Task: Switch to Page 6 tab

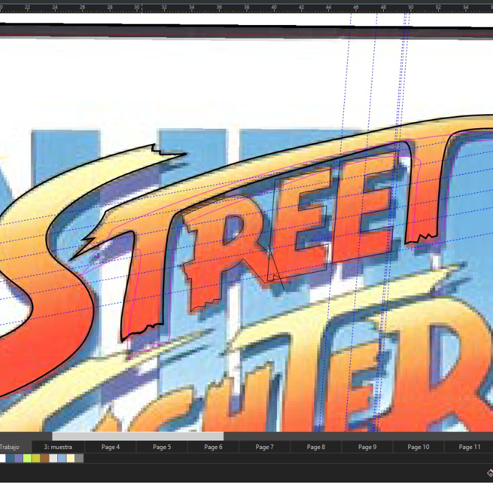Action: click(213, 447)
